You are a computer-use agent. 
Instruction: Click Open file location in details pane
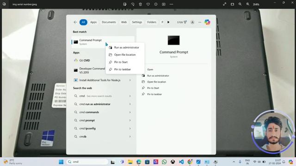coord(156,82)
